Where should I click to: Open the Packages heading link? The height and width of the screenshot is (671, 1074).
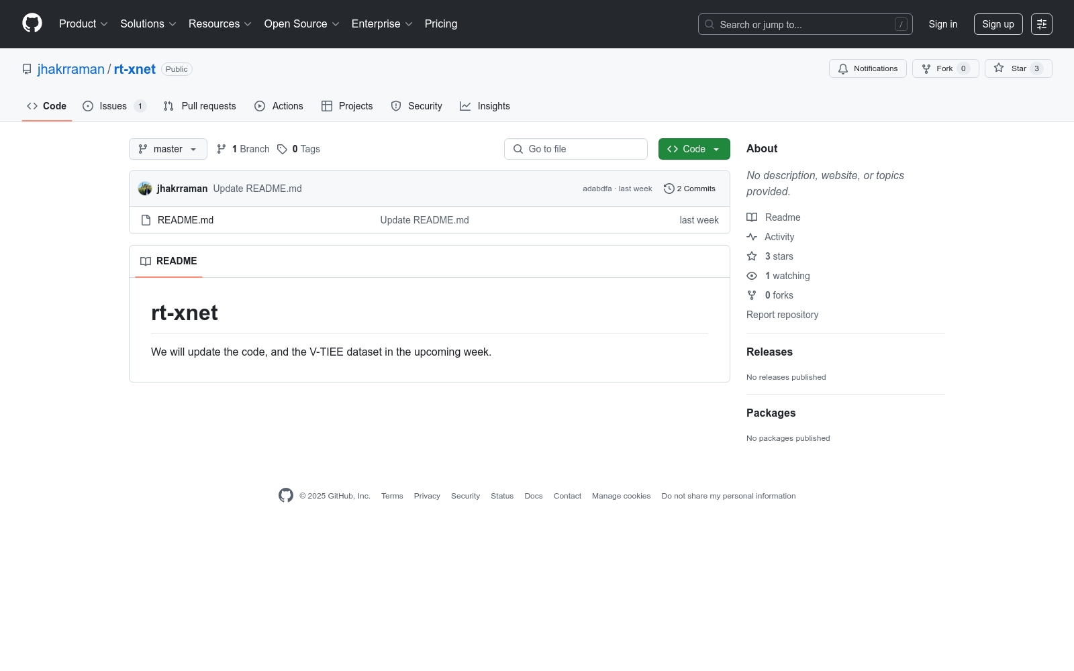point(771,413)
